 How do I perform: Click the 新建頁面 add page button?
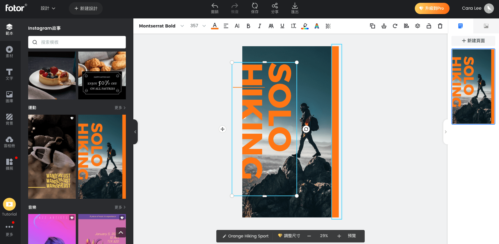[473, 41]
